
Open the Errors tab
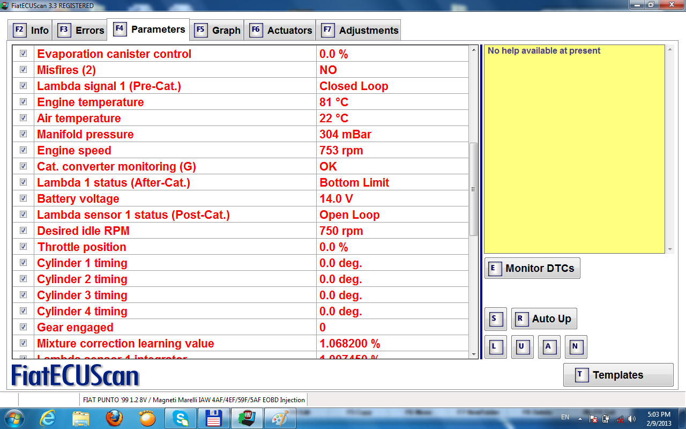coord(81,30)
